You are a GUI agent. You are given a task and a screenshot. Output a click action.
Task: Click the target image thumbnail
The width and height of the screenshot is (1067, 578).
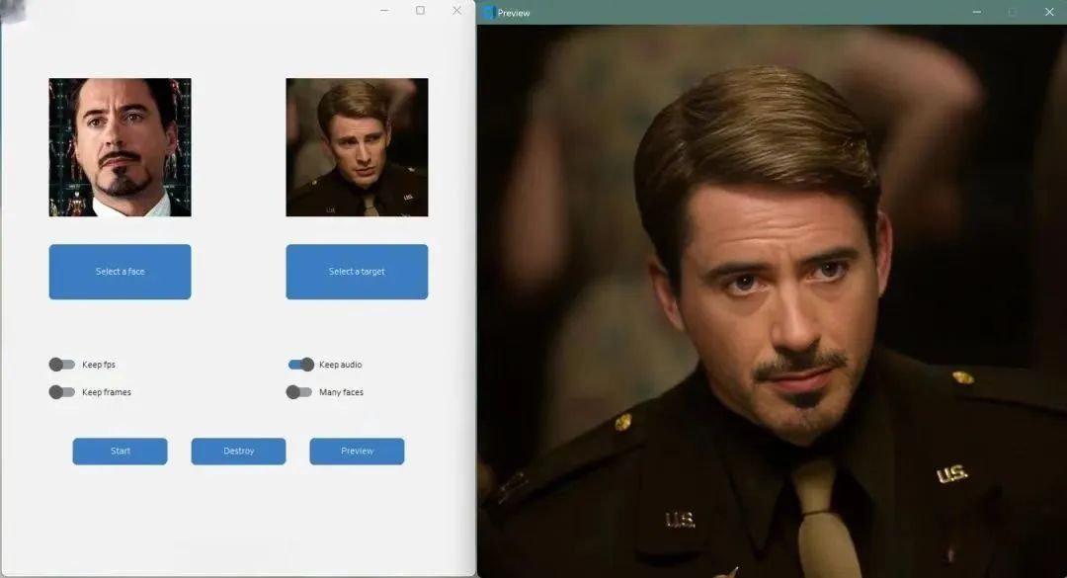click(x=357, y=147)
